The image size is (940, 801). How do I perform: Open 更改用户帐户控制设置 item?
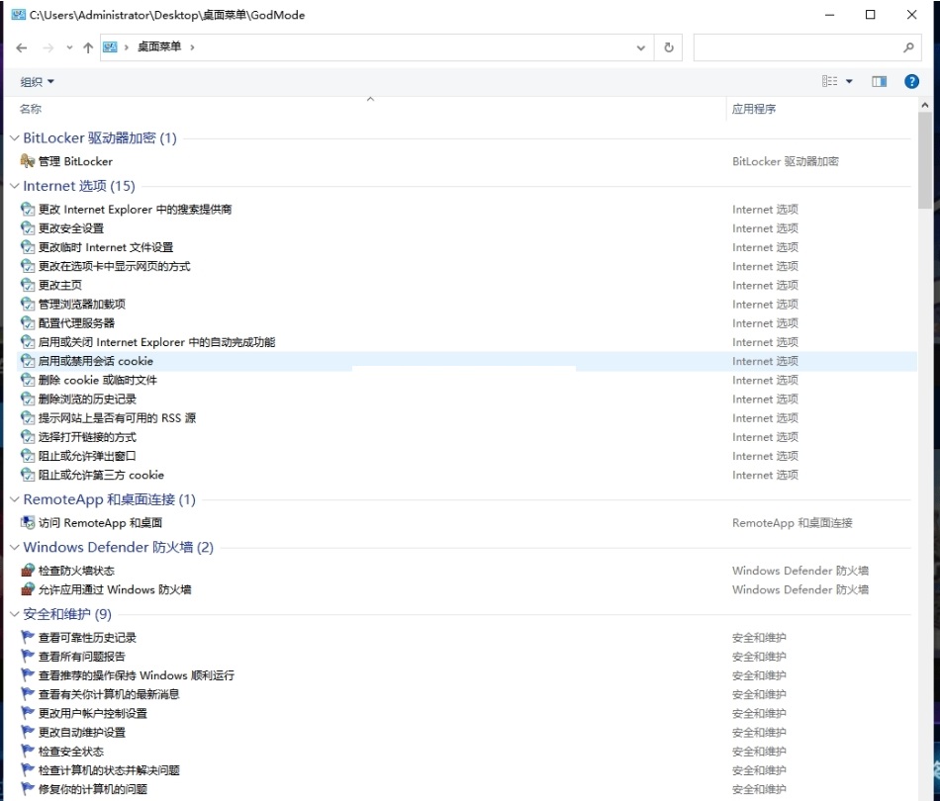coord(92,714)
